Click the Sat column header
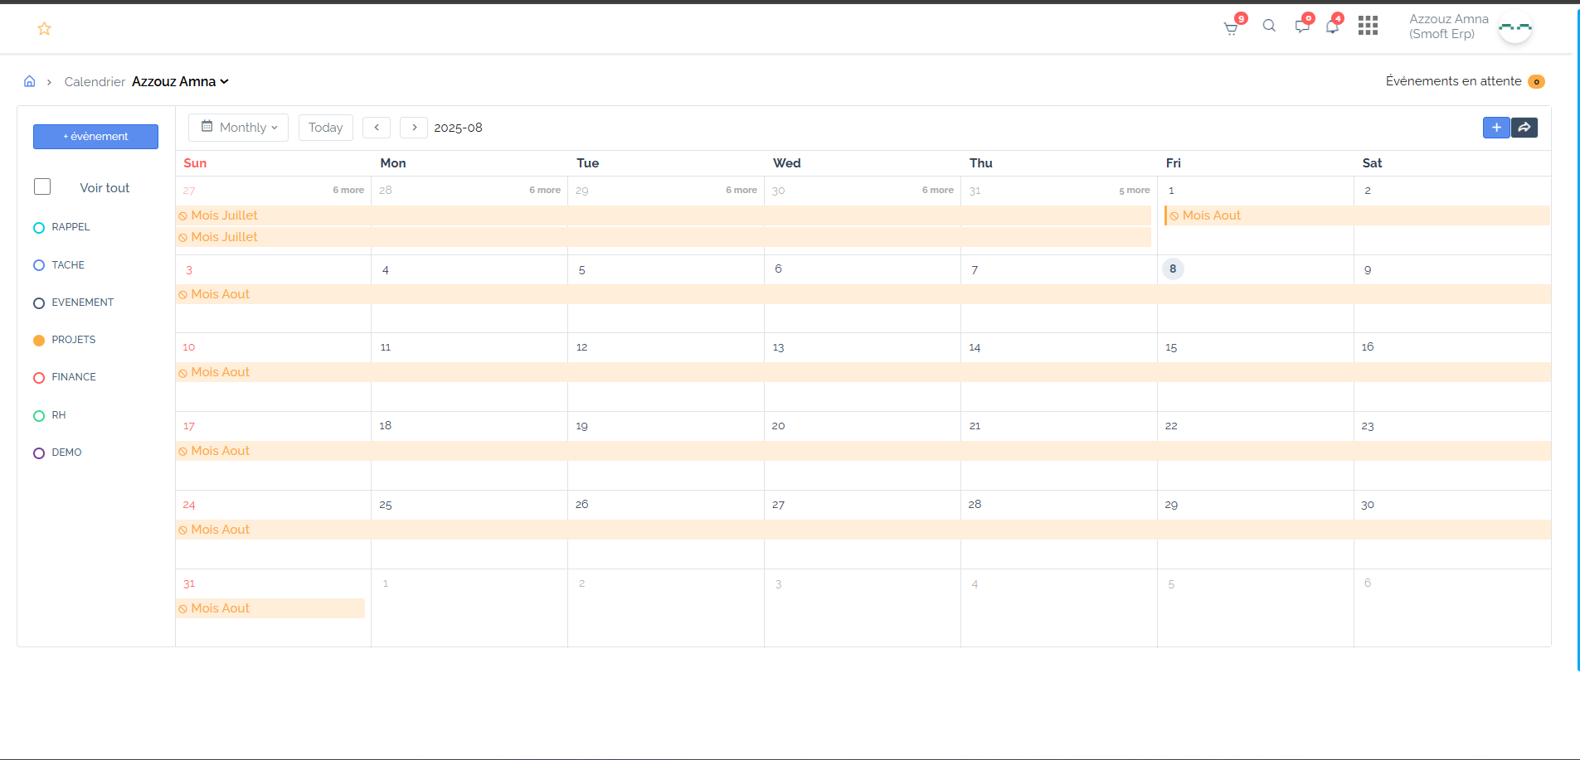1580x760 pixels. pos(1372,163)
